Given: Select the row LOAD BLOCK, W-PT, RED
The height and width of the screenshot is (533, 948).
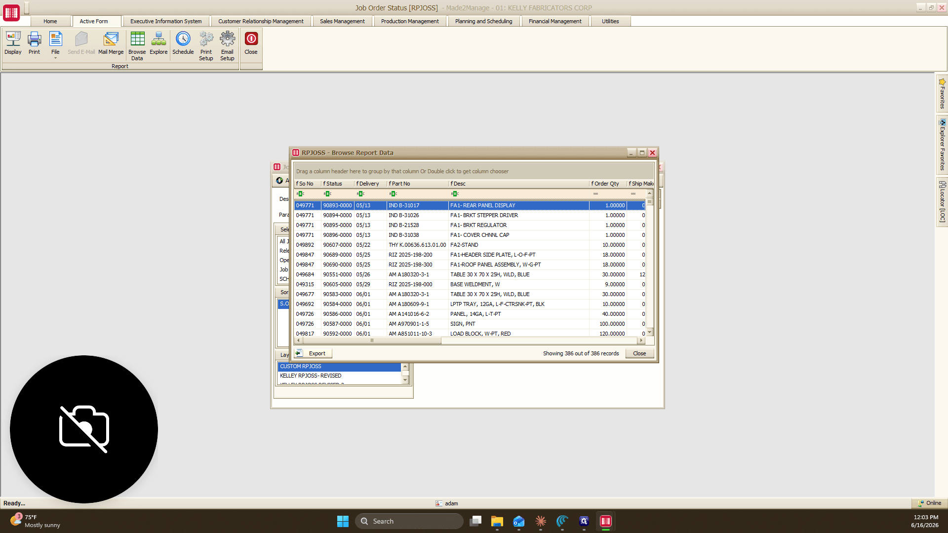Looking at the screenshot, I should point(470,333).
